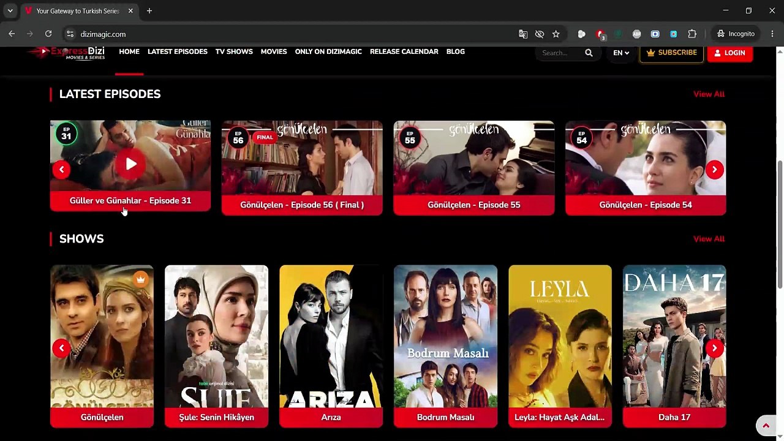Open Only on Dizimagic menu item
This screenshot has height=441, width=784.
click(328, 52)
